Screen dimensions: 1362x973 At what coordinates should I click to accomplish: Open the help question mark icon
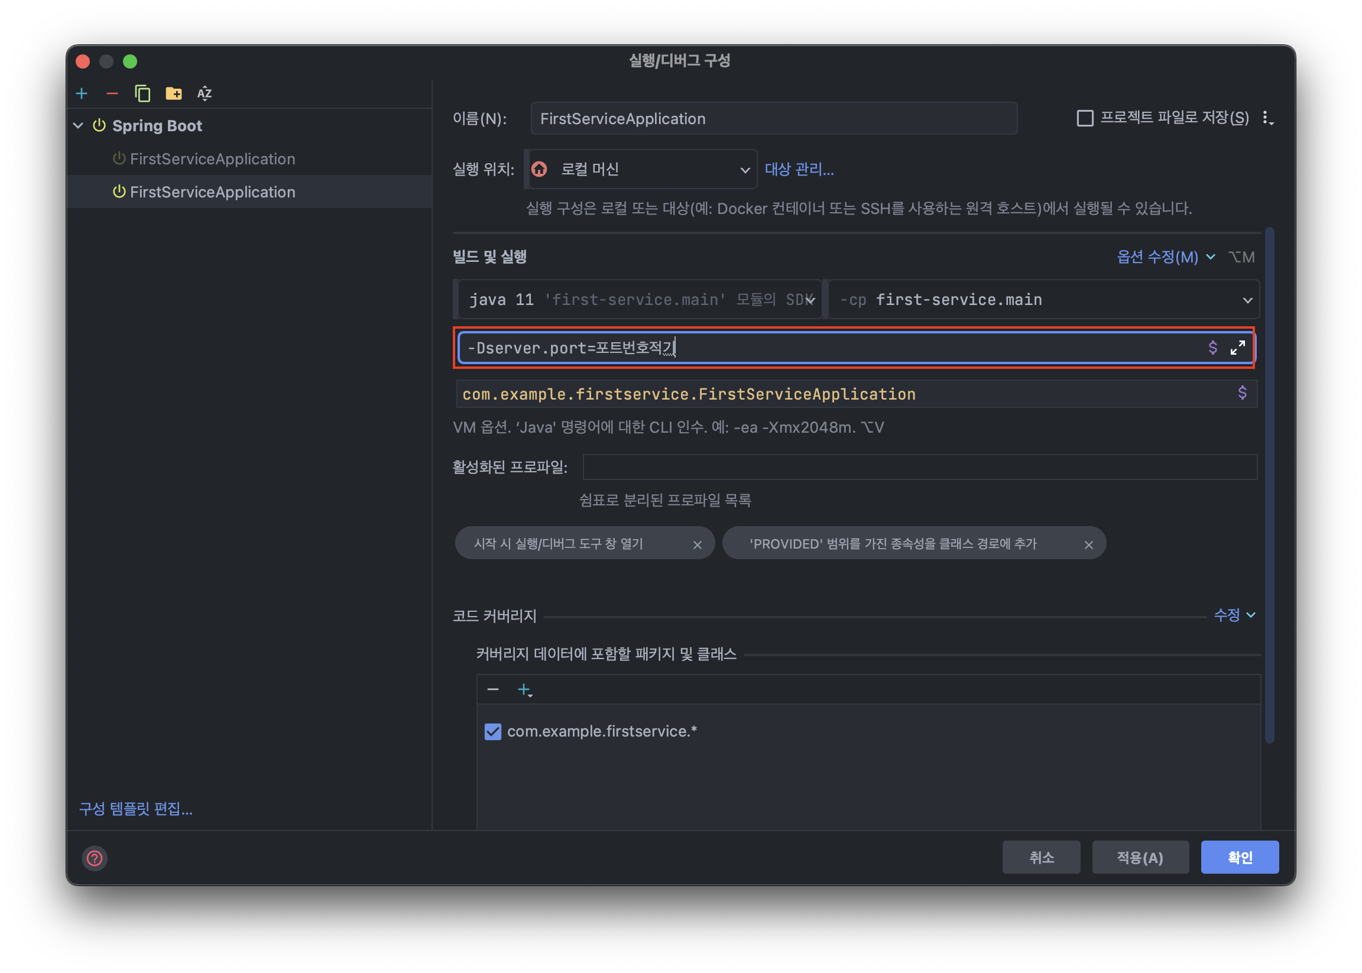pyautogui.click(x=95, y=858)
